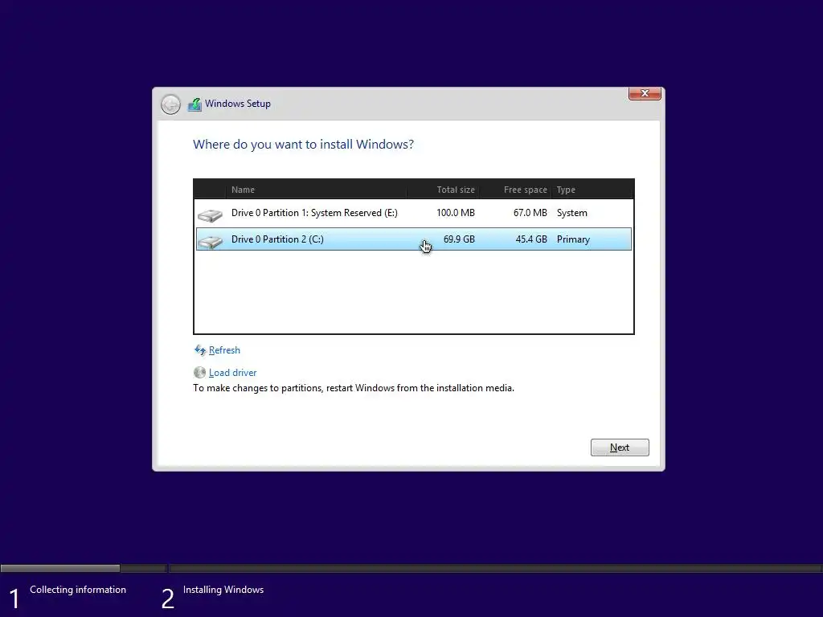Click the 45.4 GB free space value
The height and width of the screenshot is (617, 823).
(531, 239)
